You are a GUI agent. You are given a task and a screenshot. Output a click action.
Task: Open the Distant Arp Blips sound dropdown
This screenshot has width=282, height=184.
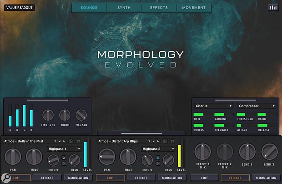124,141
